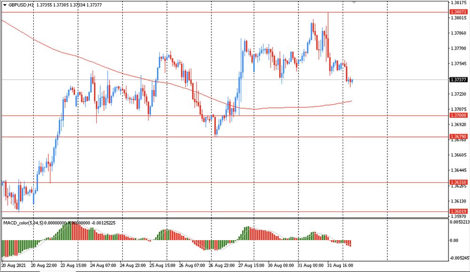This screenshot has height=272, width=470.
Task: Click the 1.36019 lowest level label
Action: click(458, 211)
